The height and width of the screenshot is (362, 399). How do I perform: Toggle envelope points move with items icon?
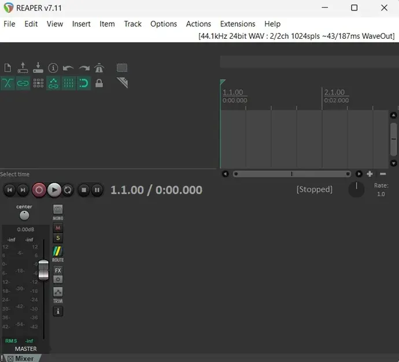coord(53,83)
